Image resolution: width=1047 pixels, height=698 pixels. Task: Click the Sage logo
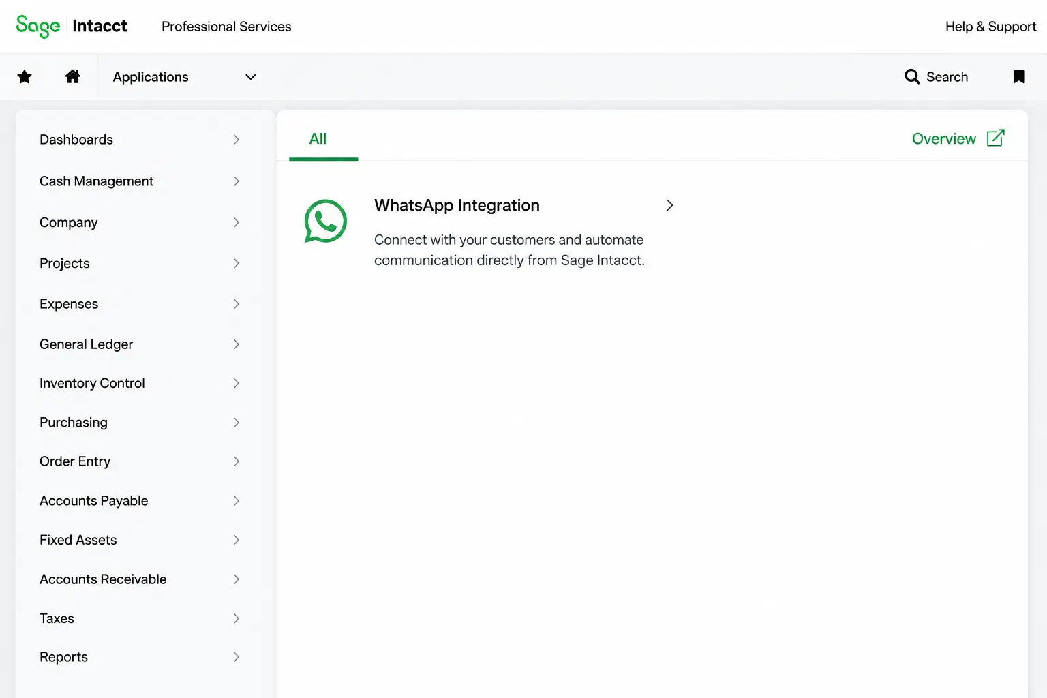click(38, 27)
